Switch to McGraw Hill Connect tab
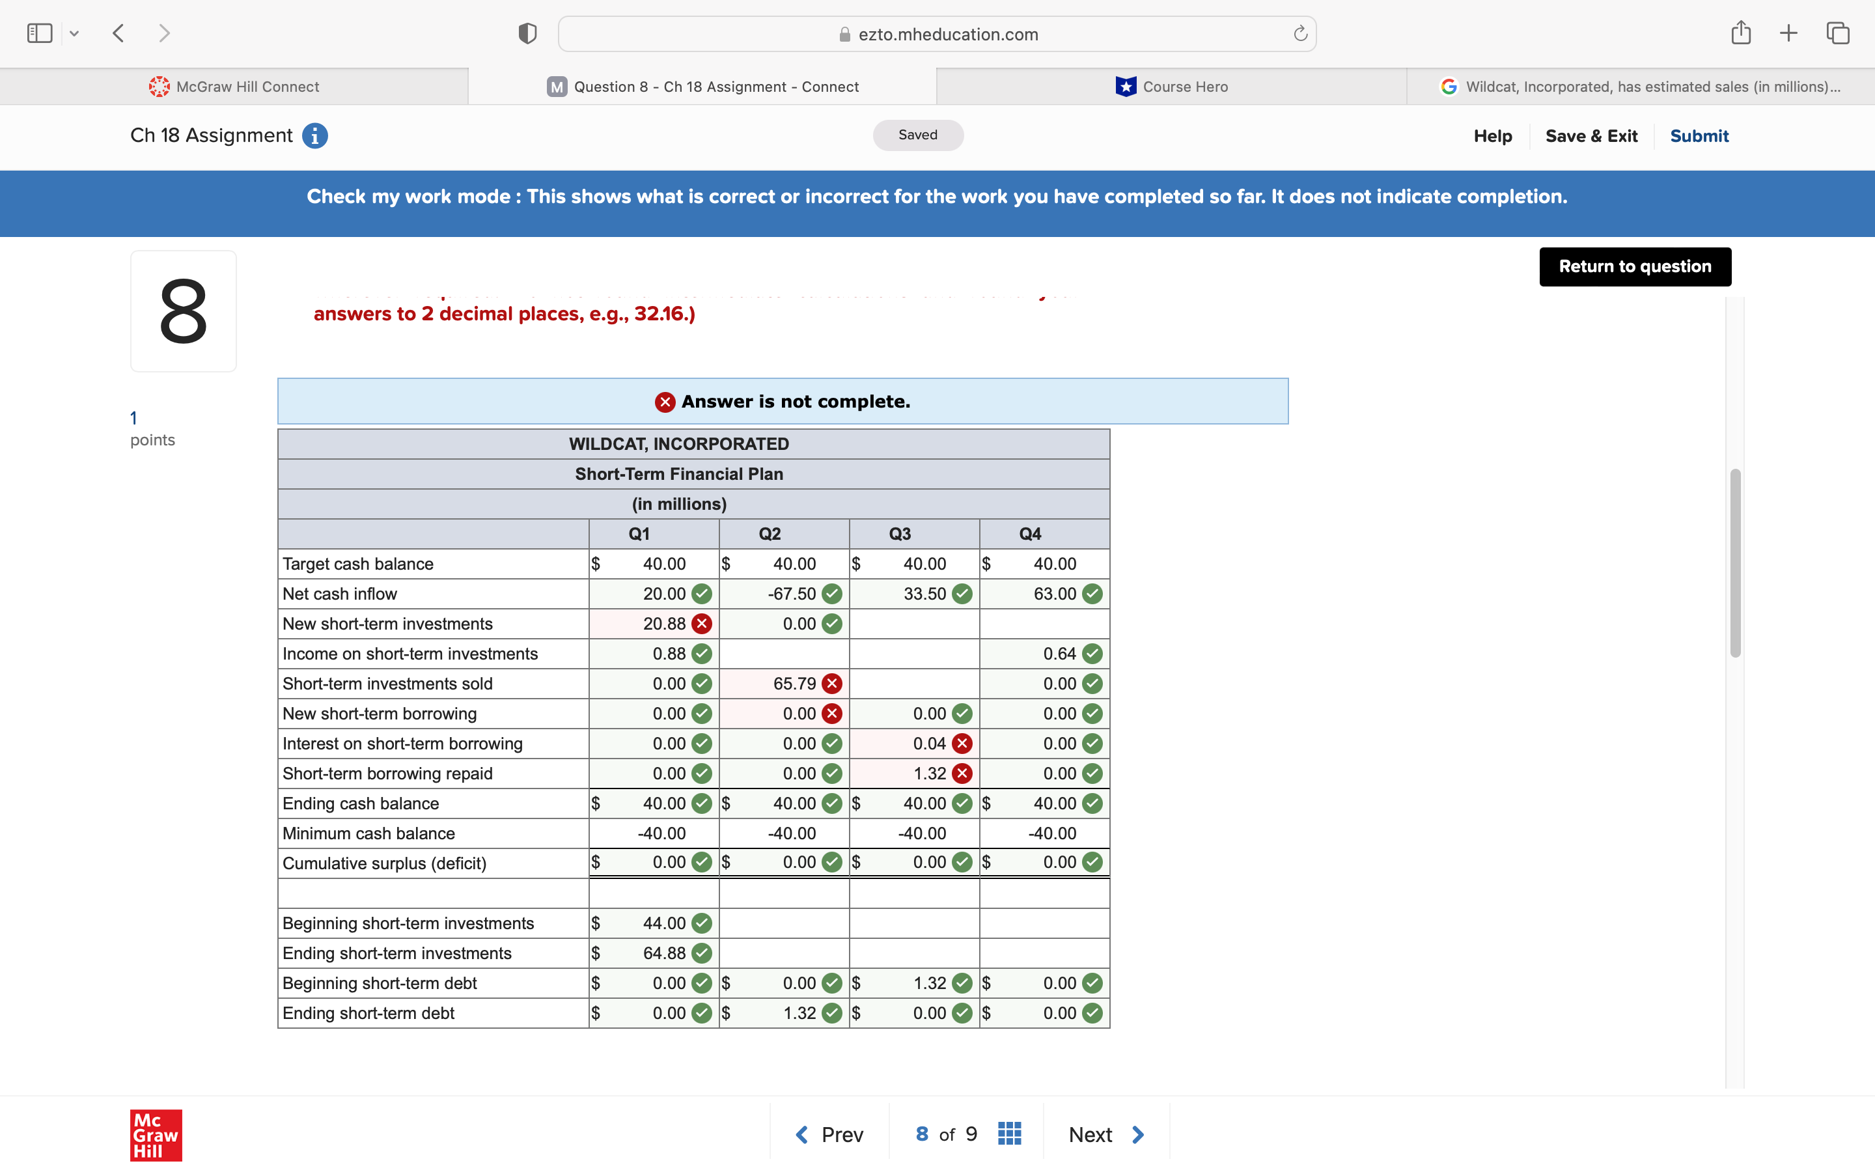Viewport: 1875px width, 1172px height. click(x=234, y=87)
